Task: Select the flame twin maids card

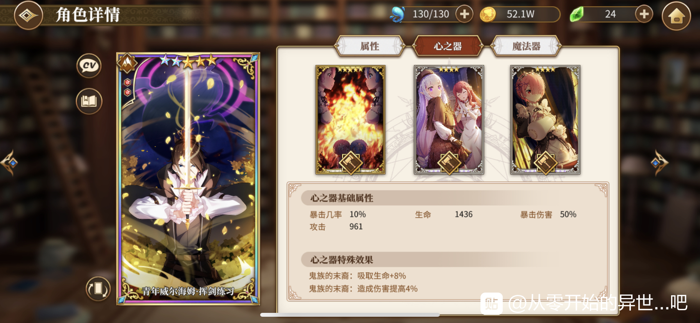Action: [x=350, y=119]
